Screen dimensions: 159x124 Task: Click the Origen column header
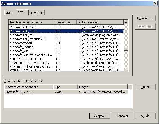103,87
